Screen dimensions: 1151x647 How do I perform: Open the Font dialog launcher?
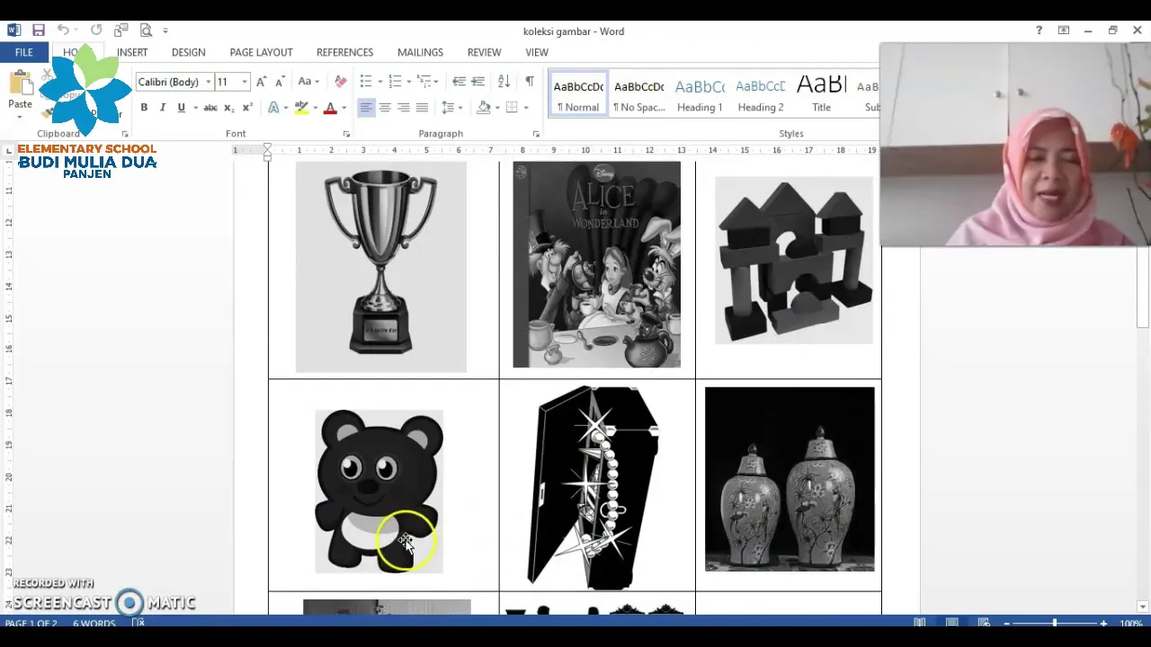[346, 134]
